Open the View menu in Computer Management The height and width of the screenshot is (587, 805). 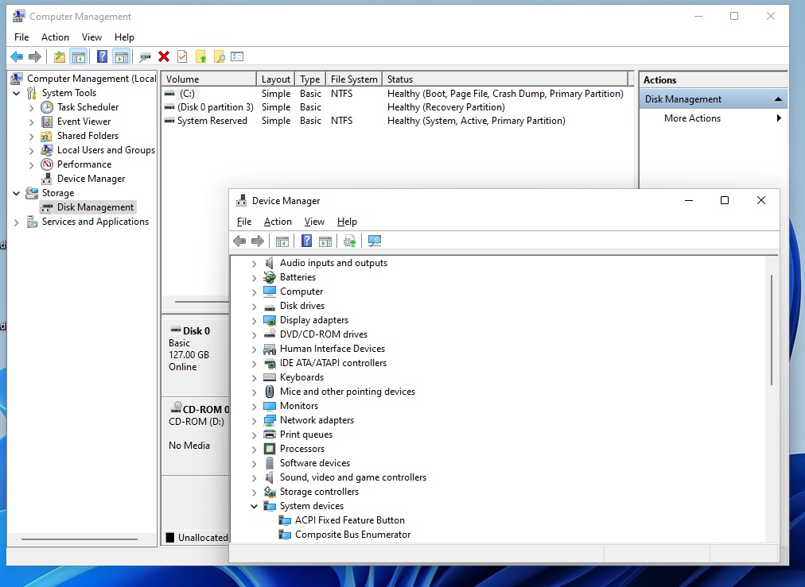pyautogui.click(x=91, y=37)
